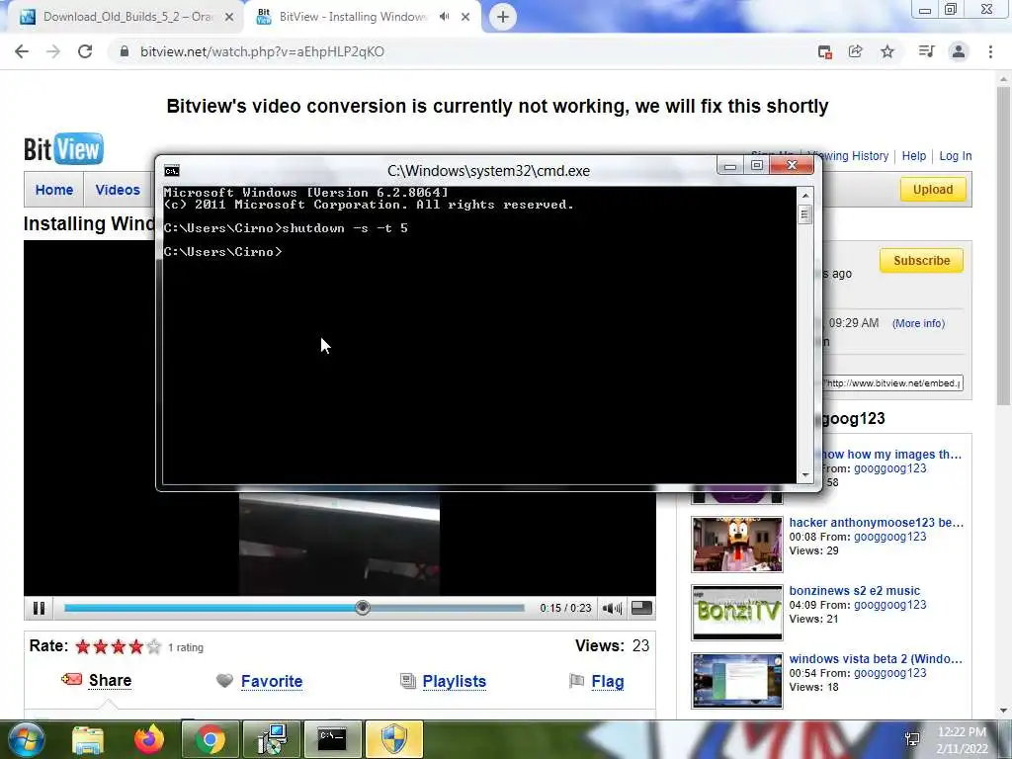The height and width of the screenshot is (759, 1012).
Task: Click the browser page vertical scrollbar
Action: 1003,245
